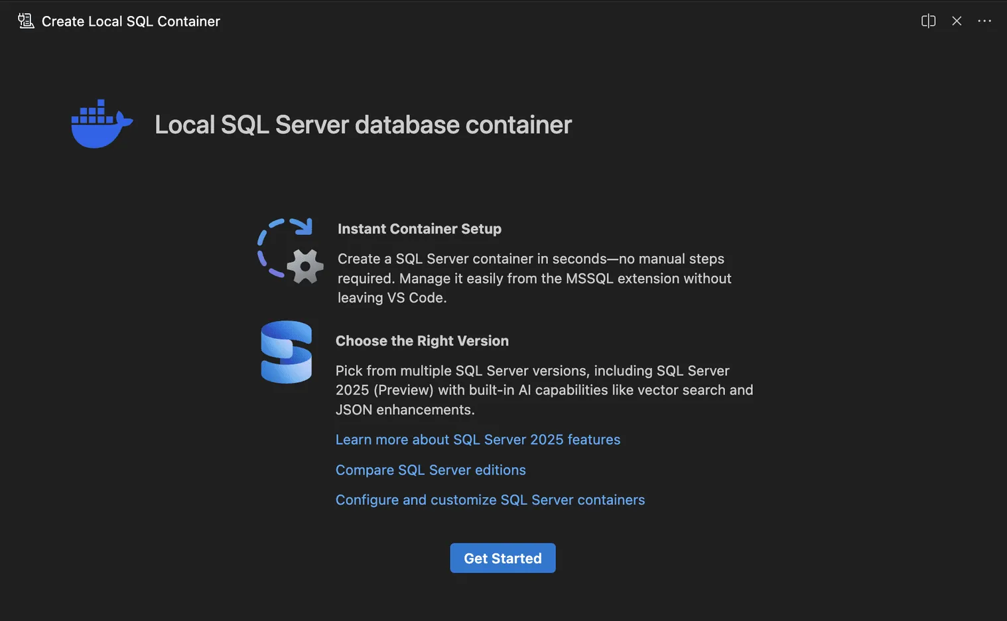Click the paragraph starting 'Pick from multiple SQL Server'

(545, 390)
